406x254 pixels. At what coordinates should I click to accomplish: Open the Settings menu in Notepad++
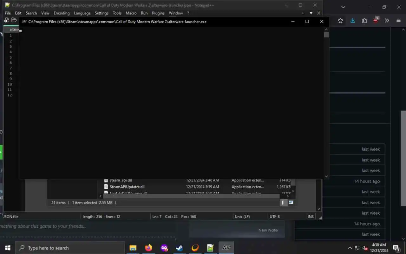pos(101,13)
